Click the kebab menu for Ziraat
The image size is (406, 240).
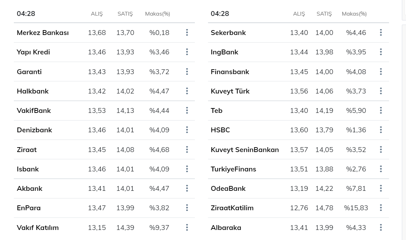click(x=187, y=150)
